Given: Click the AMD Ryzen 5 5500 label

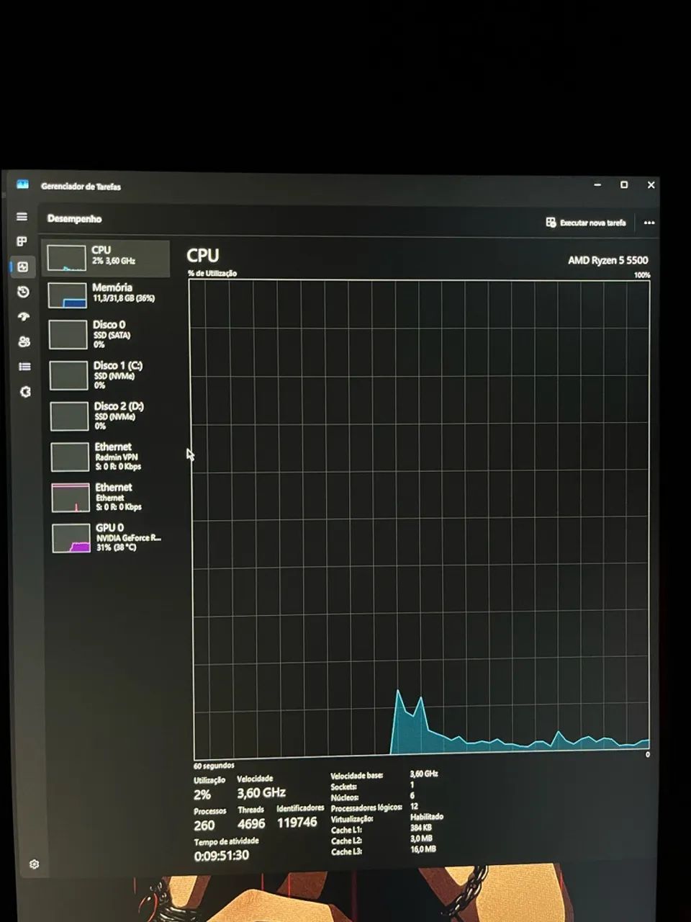Looking at the screenshot, I should pos(608,260).
